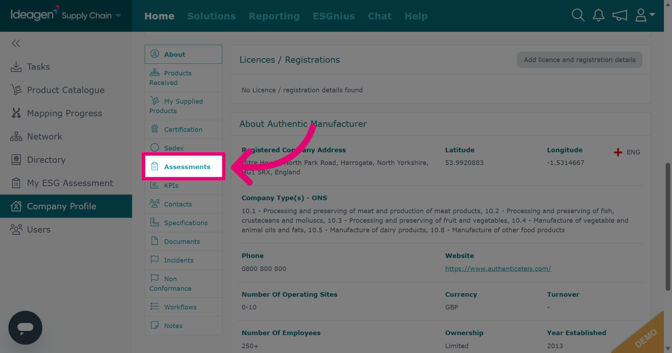Open the Assessments tab

coord(183,167)
